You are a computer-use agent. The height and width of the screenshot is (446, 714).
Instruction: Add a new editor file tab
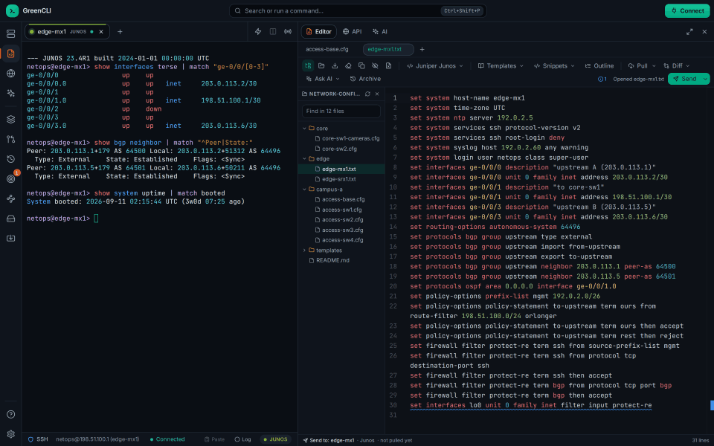click(x=422, y=49)
